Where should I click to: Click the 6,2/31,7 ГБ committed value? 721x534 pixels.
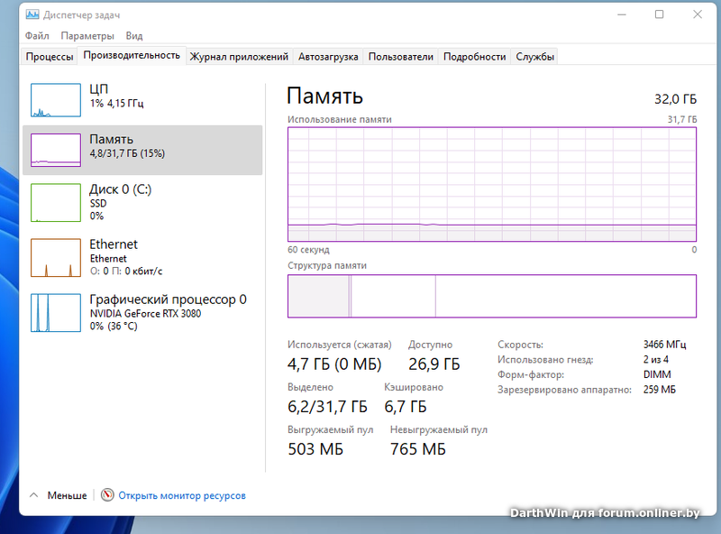(x=327, y=407)
